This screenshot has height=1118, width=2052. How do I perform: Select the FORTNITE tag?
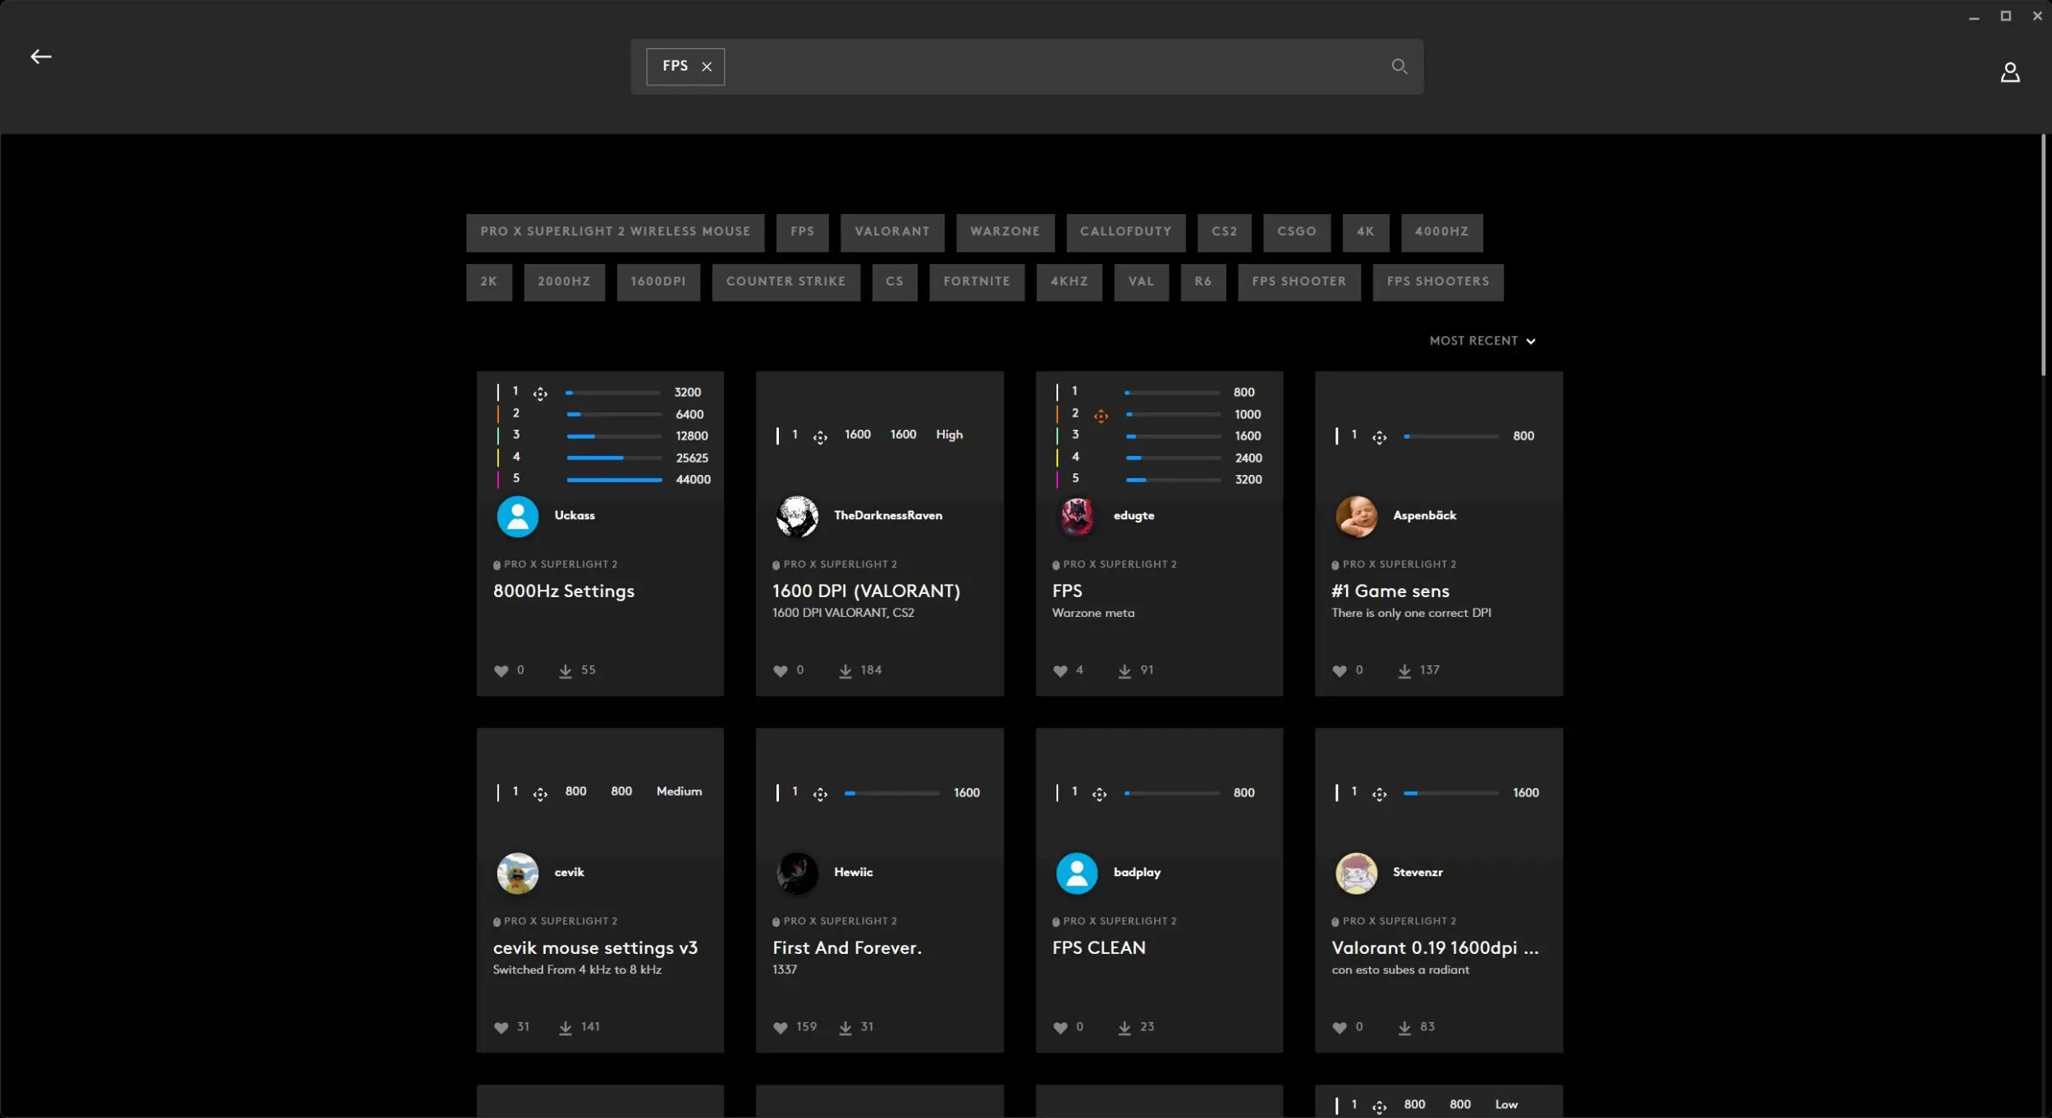pos(976,282)
